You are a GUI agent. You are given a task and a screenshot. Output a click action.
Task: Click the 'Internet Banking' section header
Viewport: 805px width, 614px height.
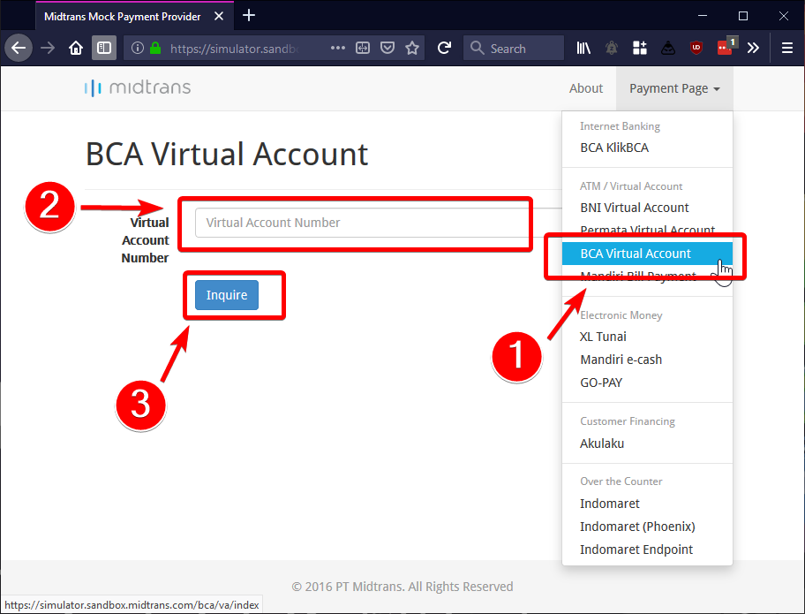pyautogui.click(x=620, y=126)
